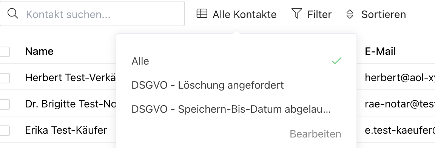
Task: Toggle the select-all checkbox in header
Action: pos(5,51)
